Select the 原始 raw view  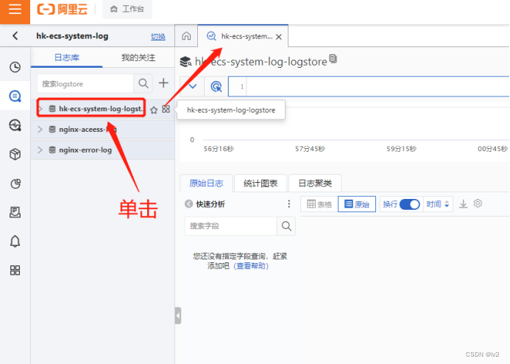point(357,204)
